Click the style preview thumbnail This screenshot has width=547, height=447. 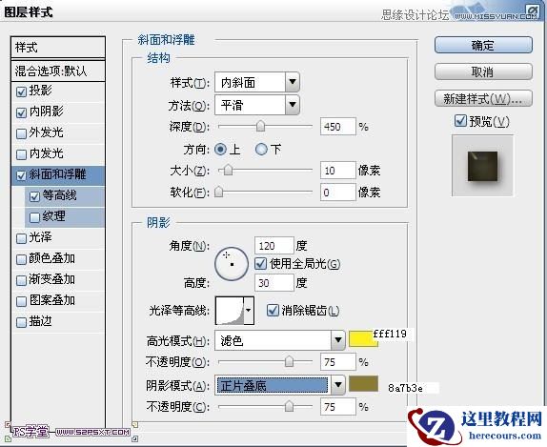(482, 166)
